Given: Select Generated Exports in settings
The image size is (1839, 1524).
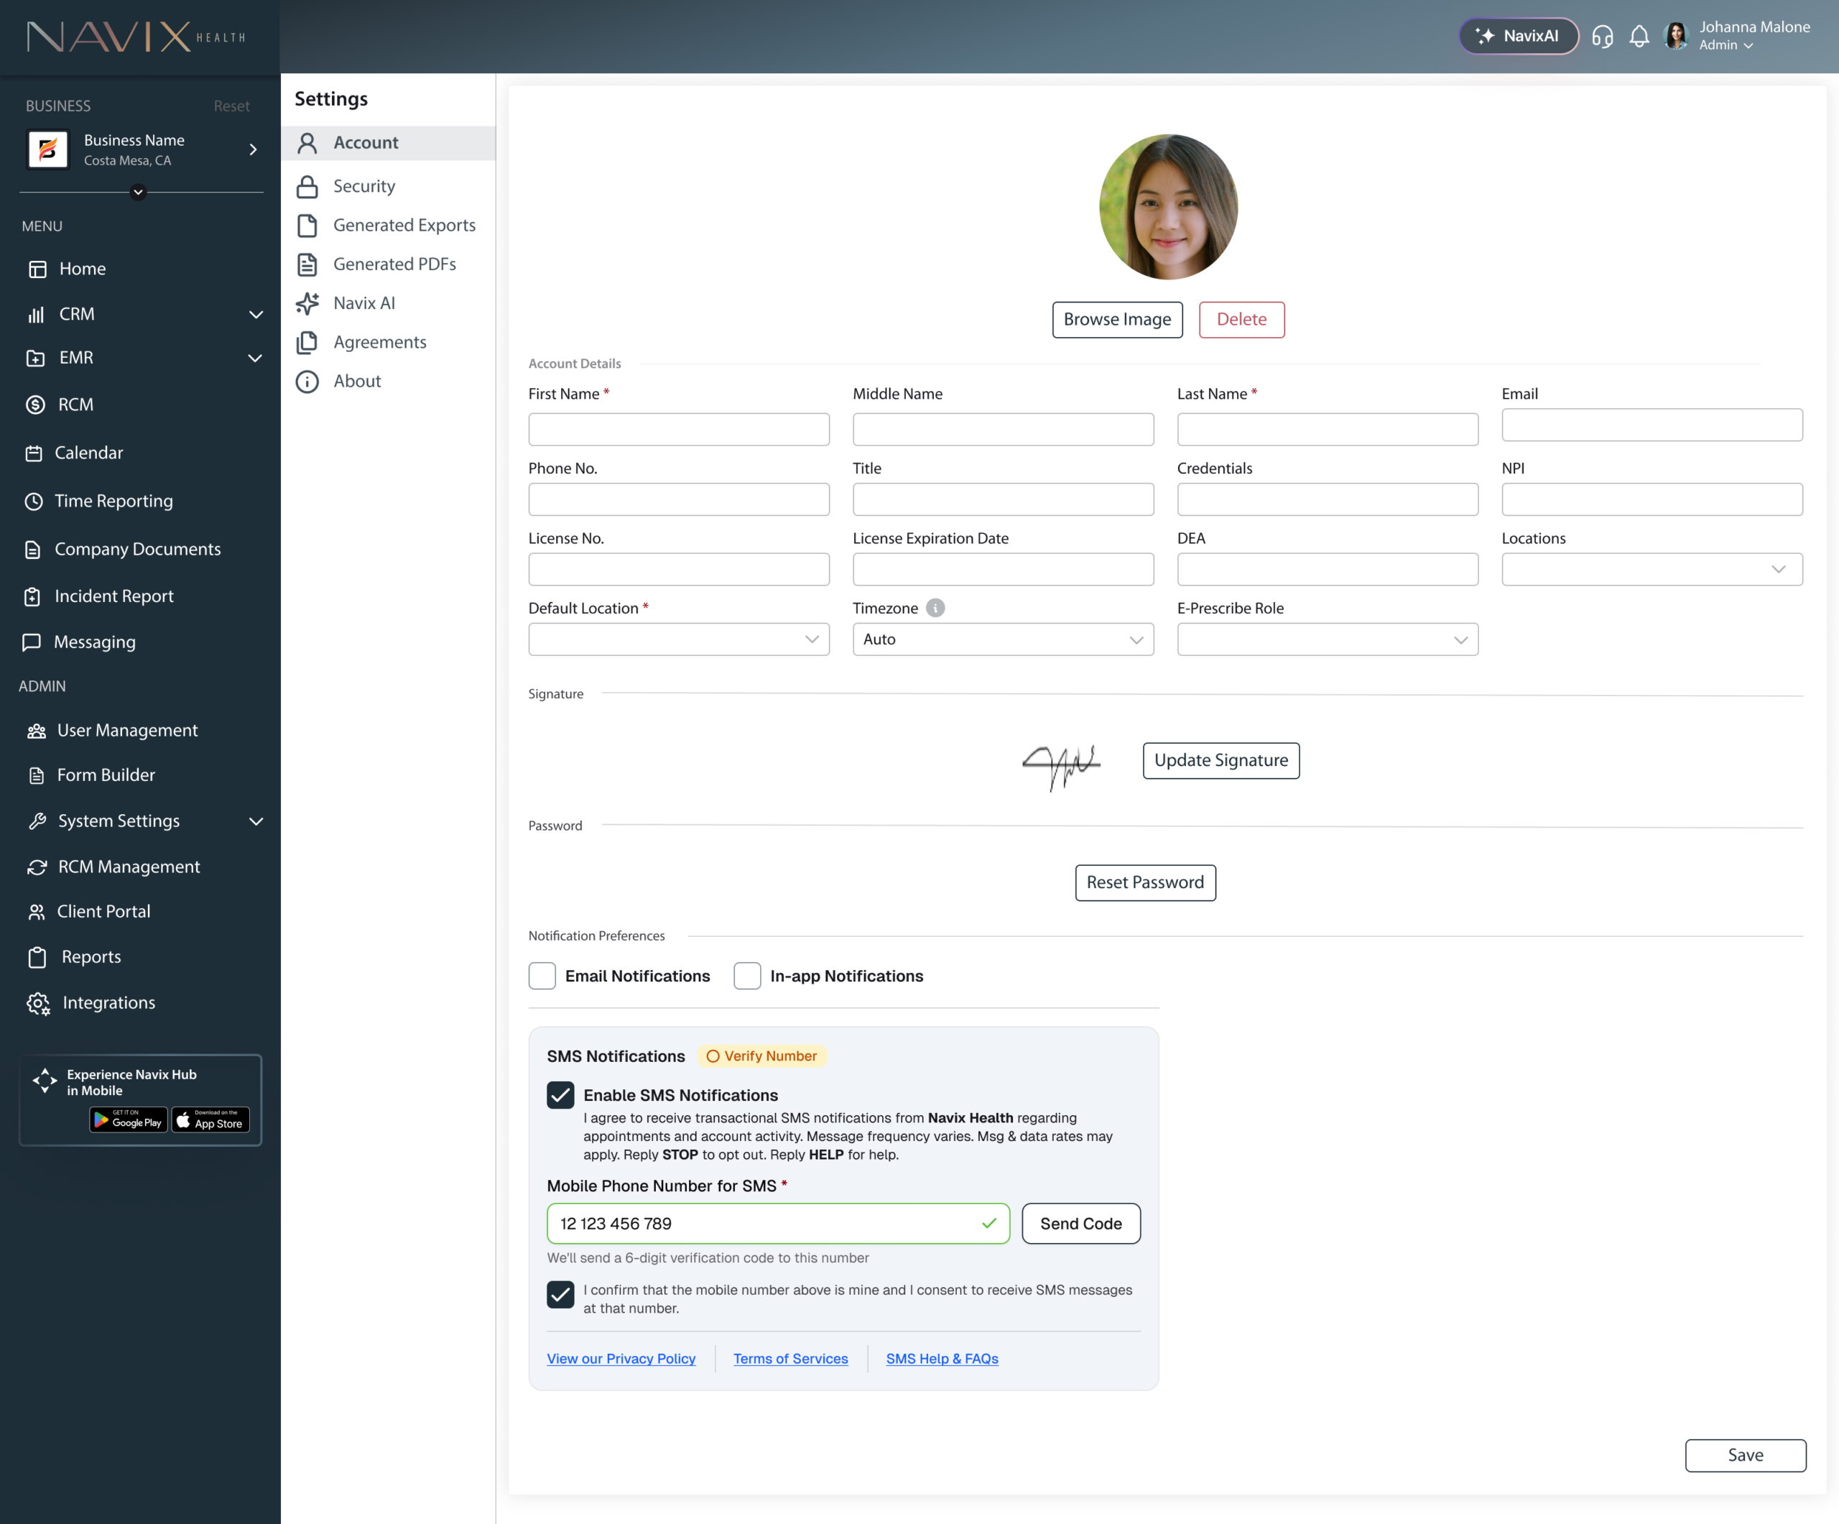Looking at the screenshot, I should coord(404,225).
